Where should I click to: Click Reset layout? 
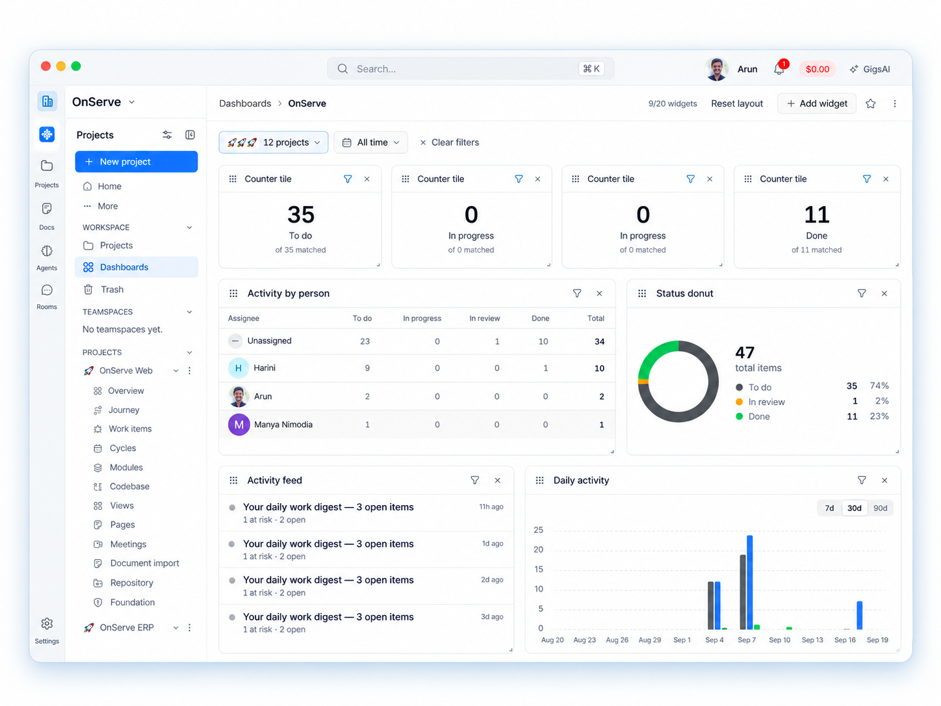[x=737, y=103]
